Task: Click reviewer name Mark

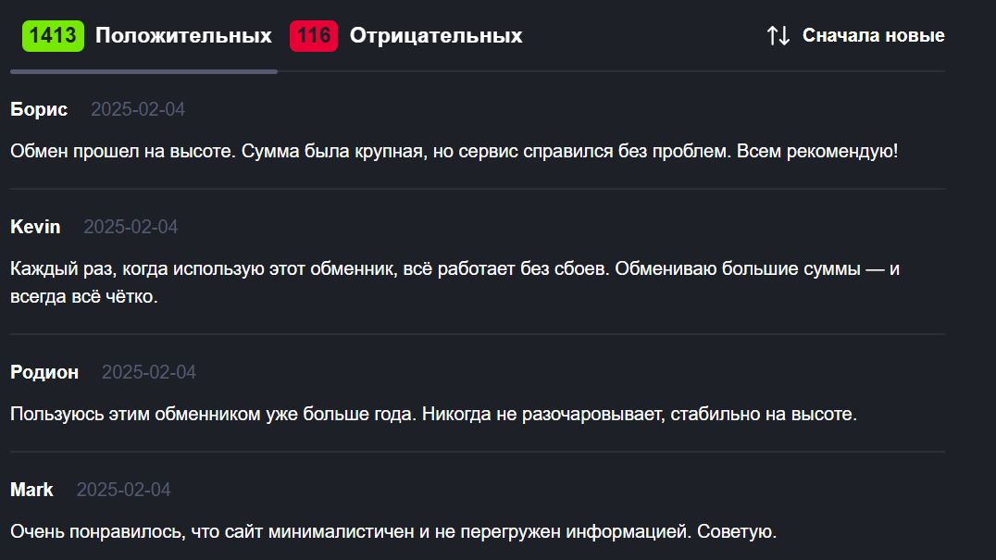Action: point(31,490)
